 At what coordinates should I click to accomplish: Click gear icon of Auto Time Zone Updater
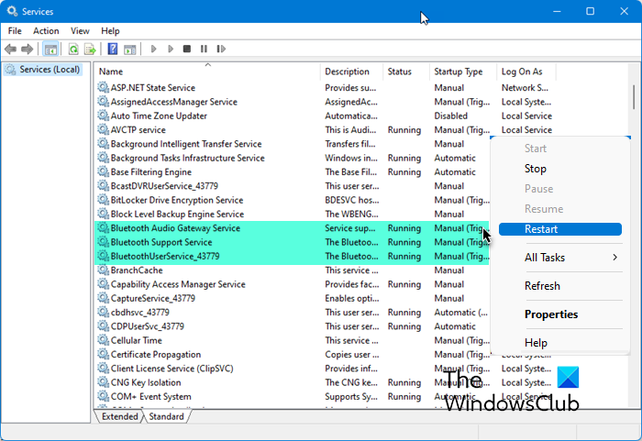(x=103, y=116)
